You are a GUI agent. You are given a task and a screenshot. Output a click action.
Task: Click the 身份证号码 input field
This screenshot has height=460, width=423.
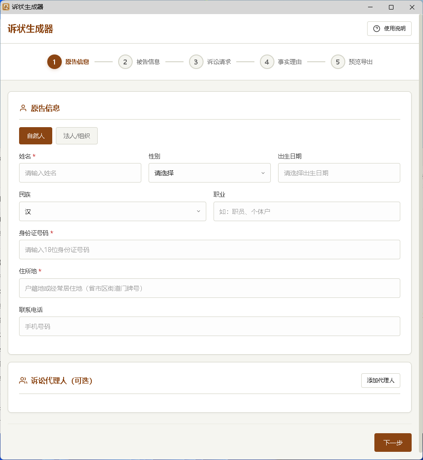click(209, 249)
